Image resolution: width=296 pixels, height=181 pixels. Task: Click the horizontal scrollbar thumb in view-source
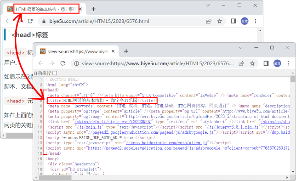tap(55, 178)
